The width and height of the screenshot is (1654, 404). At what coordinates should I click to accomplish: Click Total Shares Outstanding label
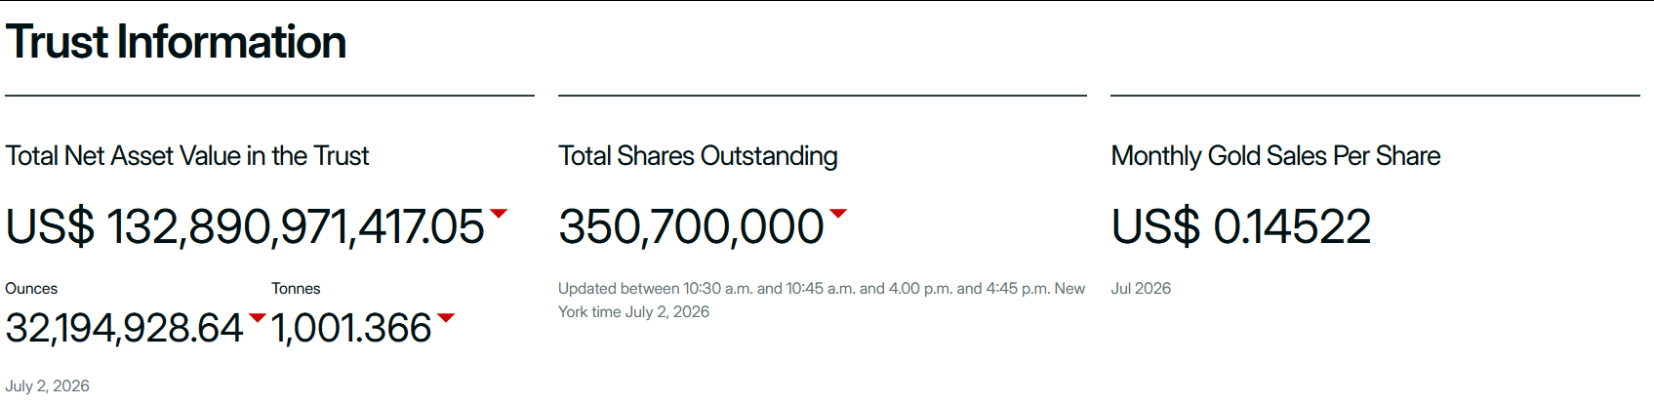click(698, 156)
